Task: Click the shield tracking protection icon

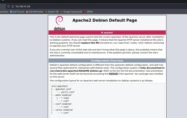Action: (x=8, y=7)
